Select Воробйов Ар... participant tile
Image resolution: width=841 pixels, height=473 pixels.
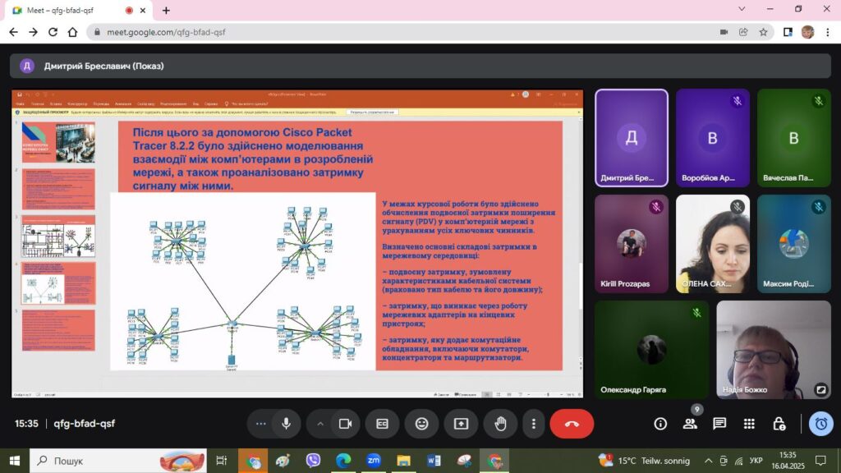712,138
